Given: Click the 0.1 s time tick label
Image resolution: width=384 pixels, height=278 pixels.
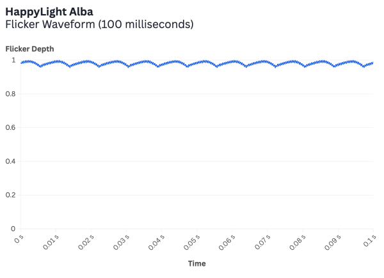Looking at the screenshot, I should (368, 240).
